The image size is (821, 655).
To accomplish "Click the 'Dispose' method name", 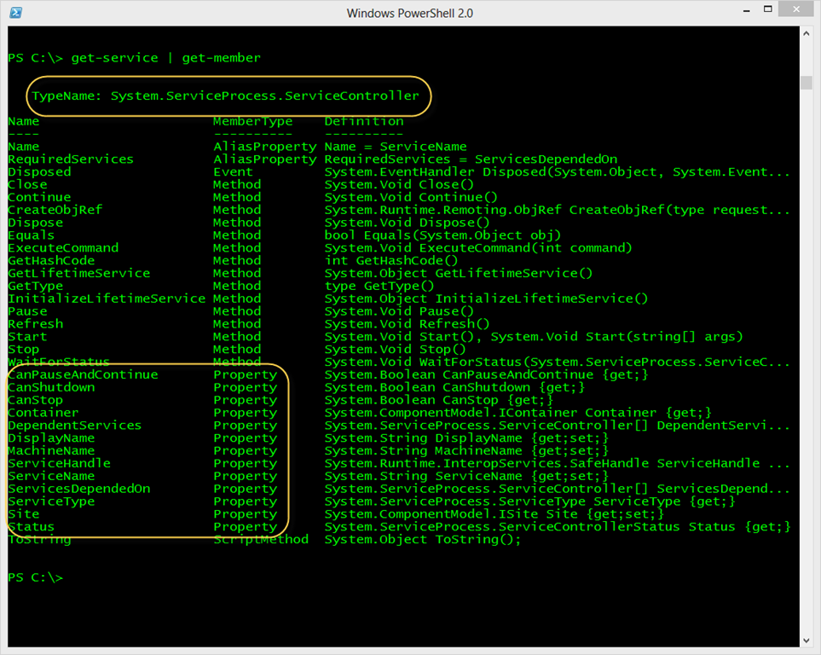I will tap(35, 223).
